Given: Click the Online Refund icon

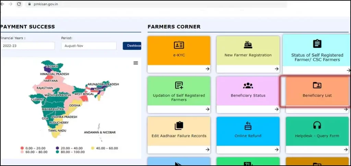Looking at the screenshot, I should coord(248,126).
